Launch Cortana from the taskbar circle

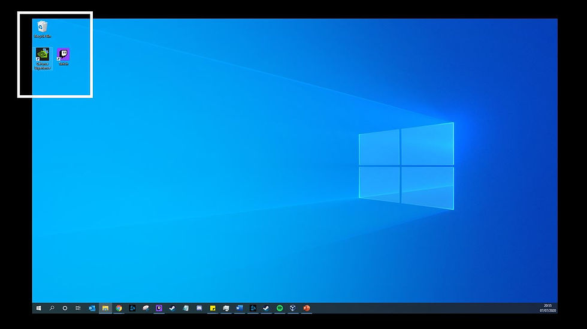[65, 308]
